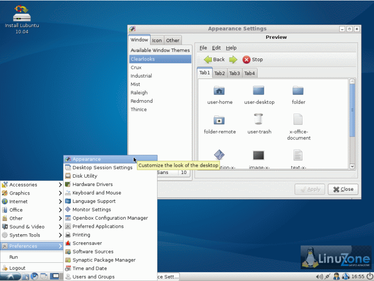Open Monitor Settings from Preferences menu

pos(92,209)
